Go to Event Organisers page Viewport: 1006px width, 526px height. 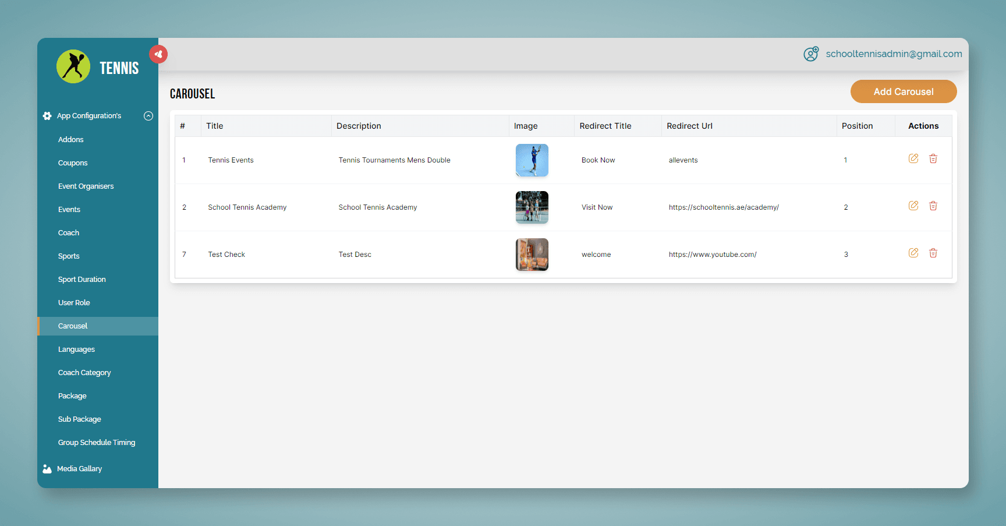point(86,186)
